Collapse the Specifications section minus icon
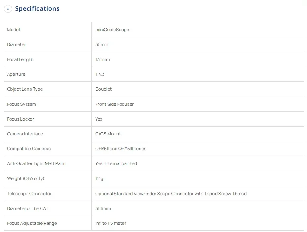Screen dimensions: 307x232 pos(8,9)
